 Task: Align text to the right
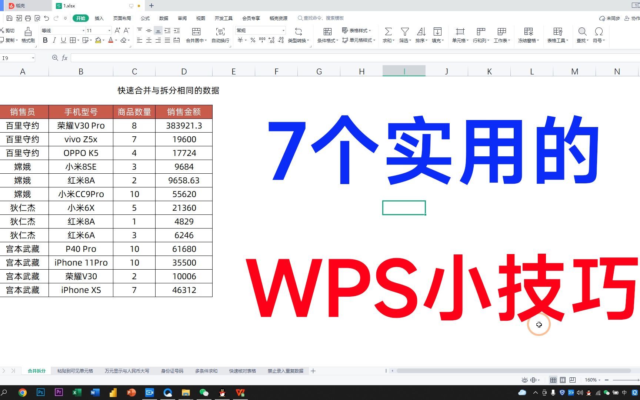[158, 40]
